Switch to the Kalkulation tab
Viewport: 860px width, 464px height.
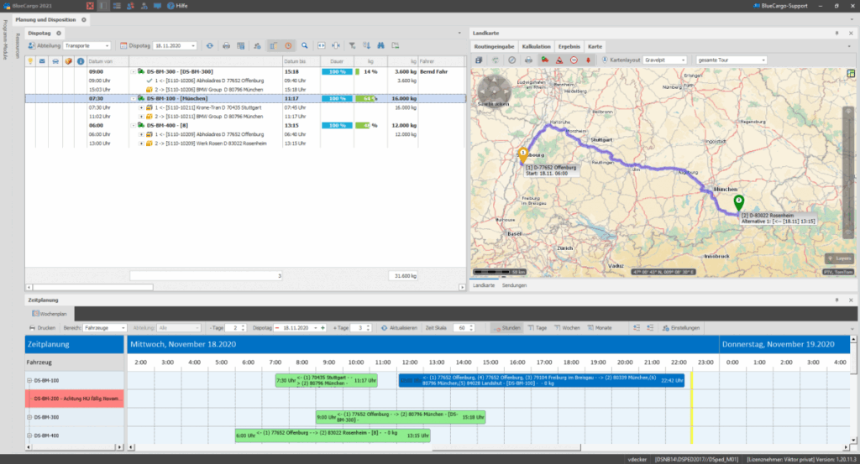click(x=536, y=46)
